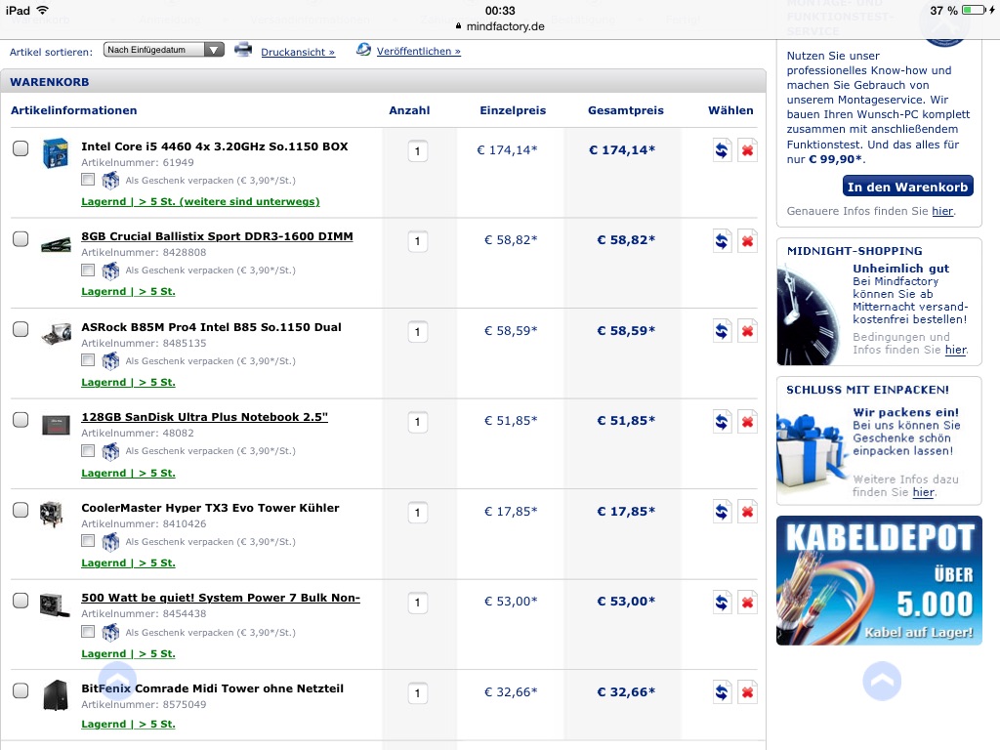Click the Veröffentlichen publish icon
The height and width of the screenshot is (750, 1000).
click(363, 49)
